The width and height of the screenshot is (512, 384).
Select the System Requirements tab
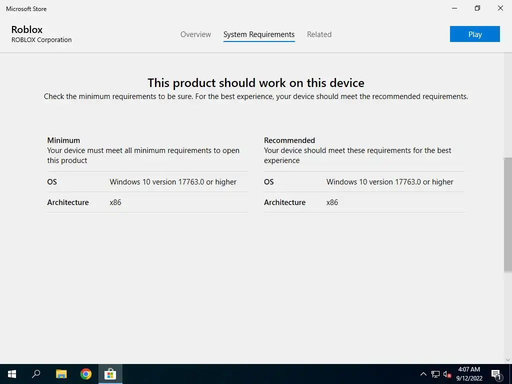click(259, 34)
